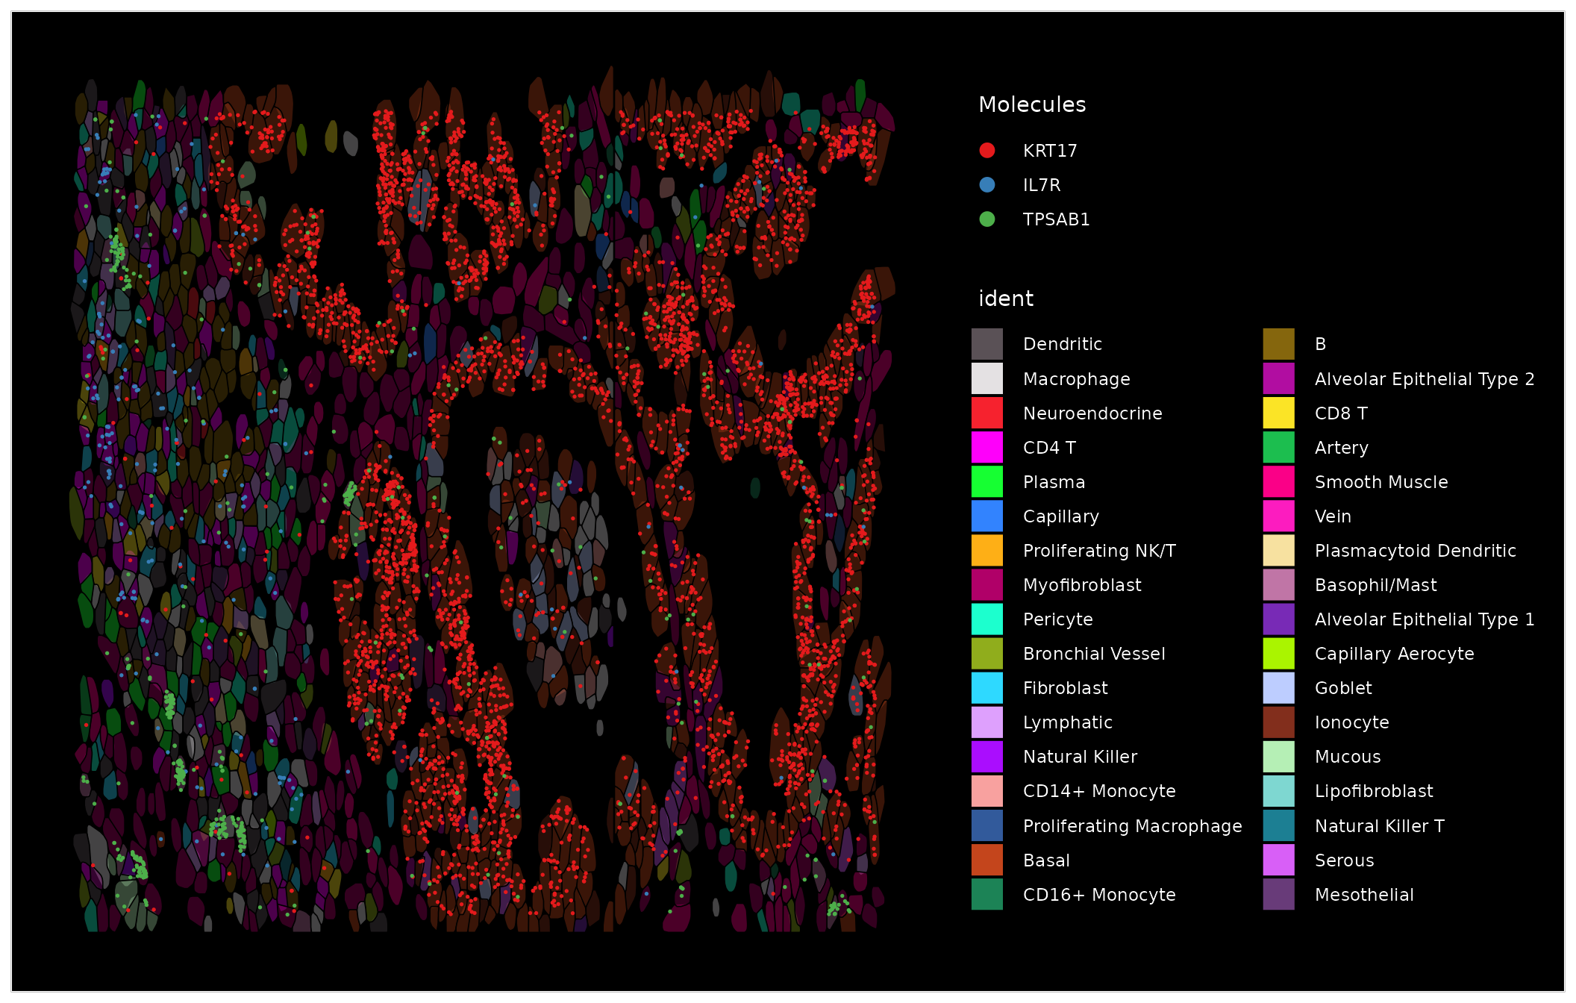
Task: Click the orange Proliferating NK/T swatch
Action: (986, 550)
